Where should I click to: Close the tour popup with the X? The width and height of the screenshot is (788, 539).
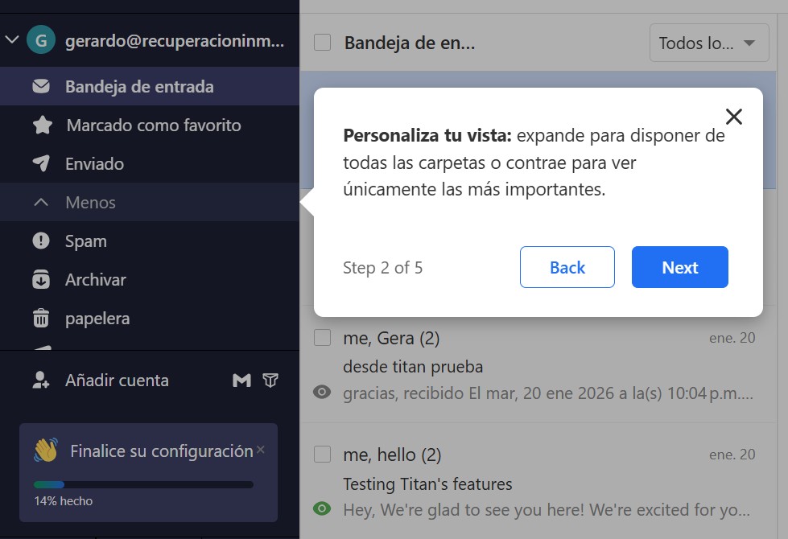[x=733, y=117]
